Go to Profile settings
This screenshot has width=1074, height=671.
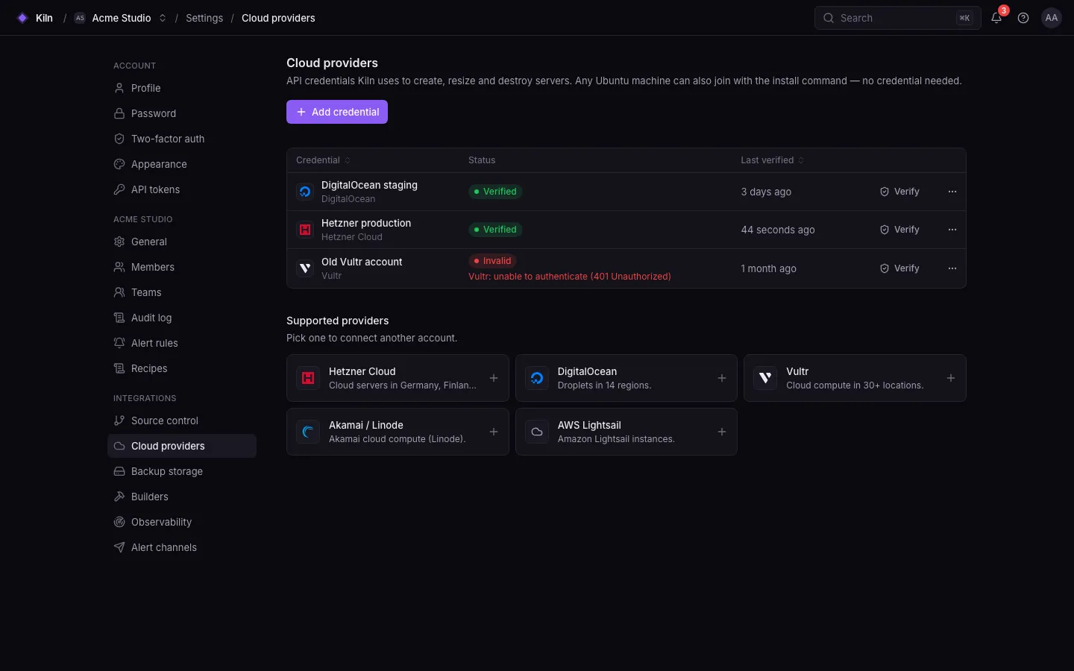click(x=182, y=88)
